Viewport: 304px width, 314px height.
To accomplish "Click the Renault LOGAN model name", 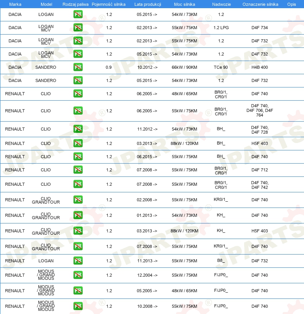I will [x=46, y=261].
